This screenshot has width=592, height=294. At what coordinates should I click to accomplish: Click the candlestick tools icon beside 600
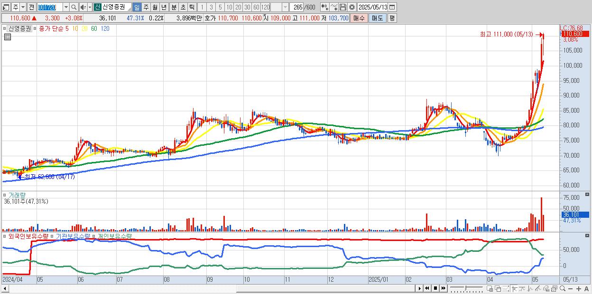click(324, 7)
